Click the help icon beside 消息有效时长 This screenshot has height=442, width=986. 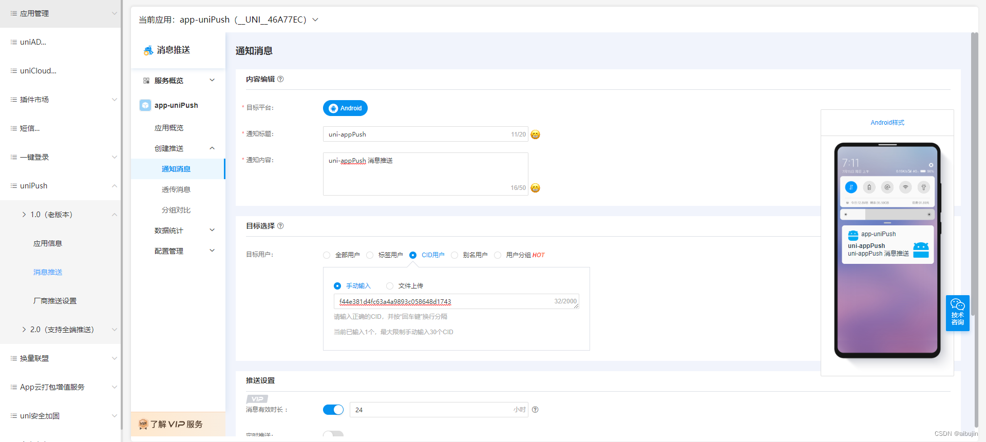(535, 410)
